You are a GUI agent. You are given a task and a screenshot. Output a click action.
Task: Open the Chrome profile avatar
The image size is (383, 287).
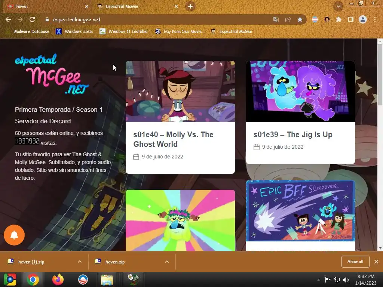coord(363,19)
